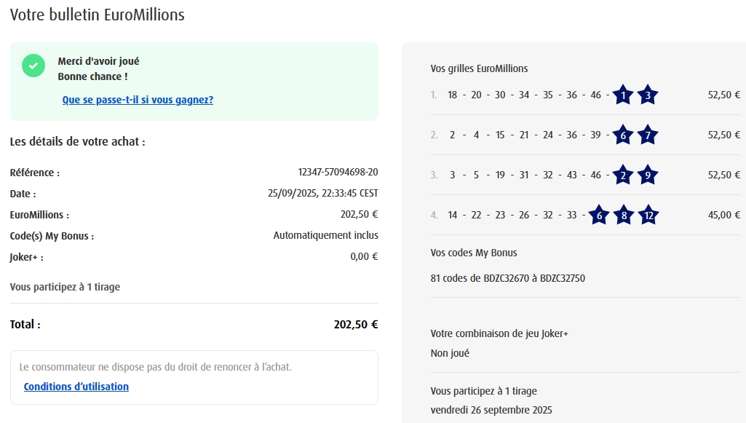Click the "Non joué" Joker+ status text
Viewport: 746px width, 423px height.
[x=450, y=353]
